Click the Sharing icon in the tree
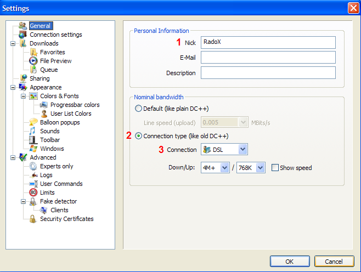The width and height of the screenshot is (361, 272). click(x=23, y=78)
